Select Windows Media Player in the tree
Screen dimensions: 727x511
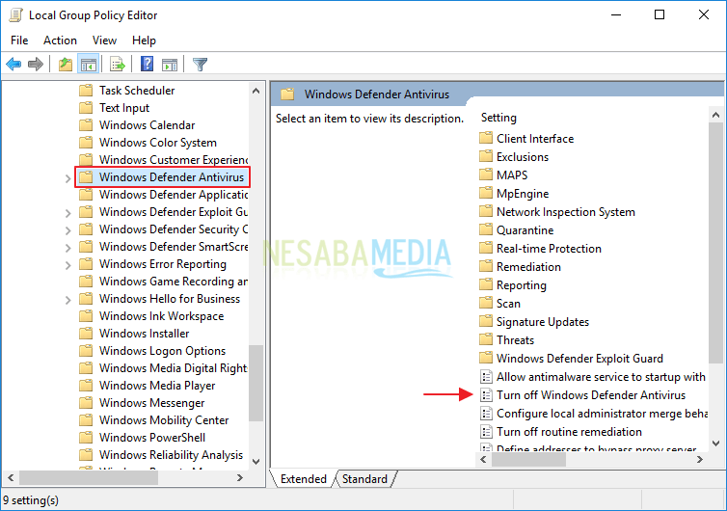click(x=156, y=386)
